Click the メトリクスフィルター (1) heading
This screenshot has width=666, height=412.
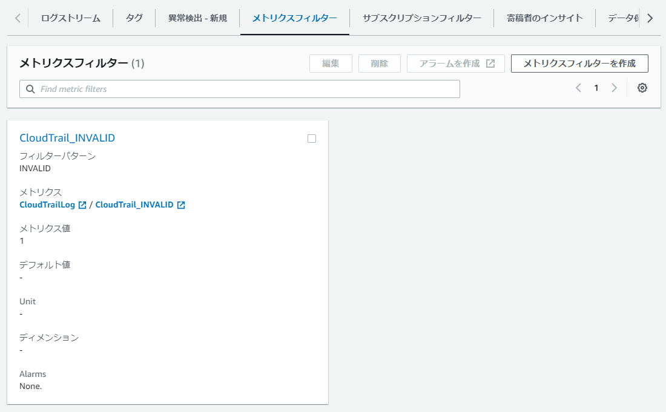(x=82, y=63)
